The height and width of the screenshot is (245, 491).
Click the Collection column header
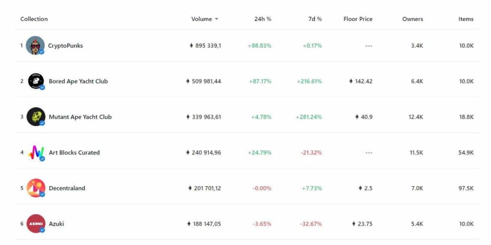(x=34, y=19)
